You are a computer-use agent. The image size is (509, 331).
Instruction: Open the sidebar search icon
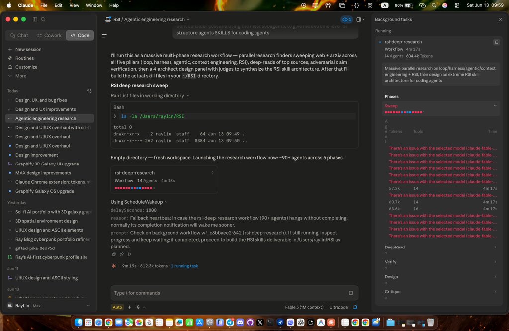[43, 19]
